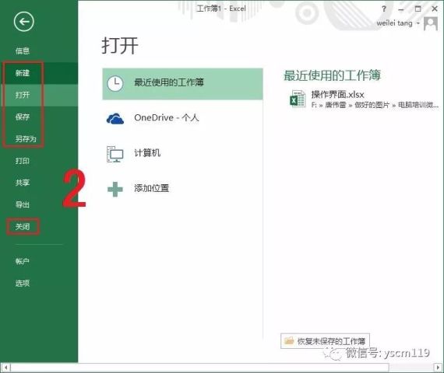Click 关闭 to close the workbook
Screen dimensions: 444x373
(x=23, y=226)
